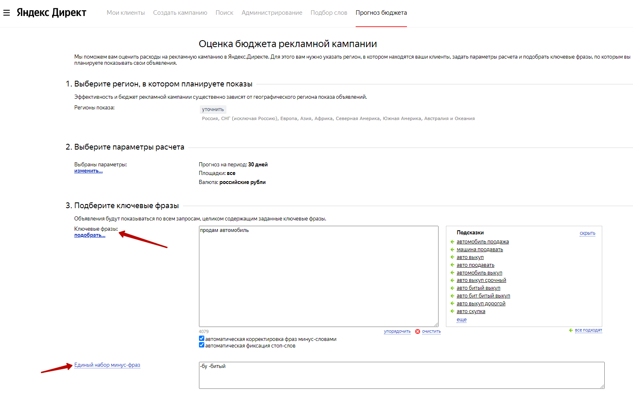Click the red cross icon beside очистить
The width and height of the screenshot is (633, 395).
(418, 331)
